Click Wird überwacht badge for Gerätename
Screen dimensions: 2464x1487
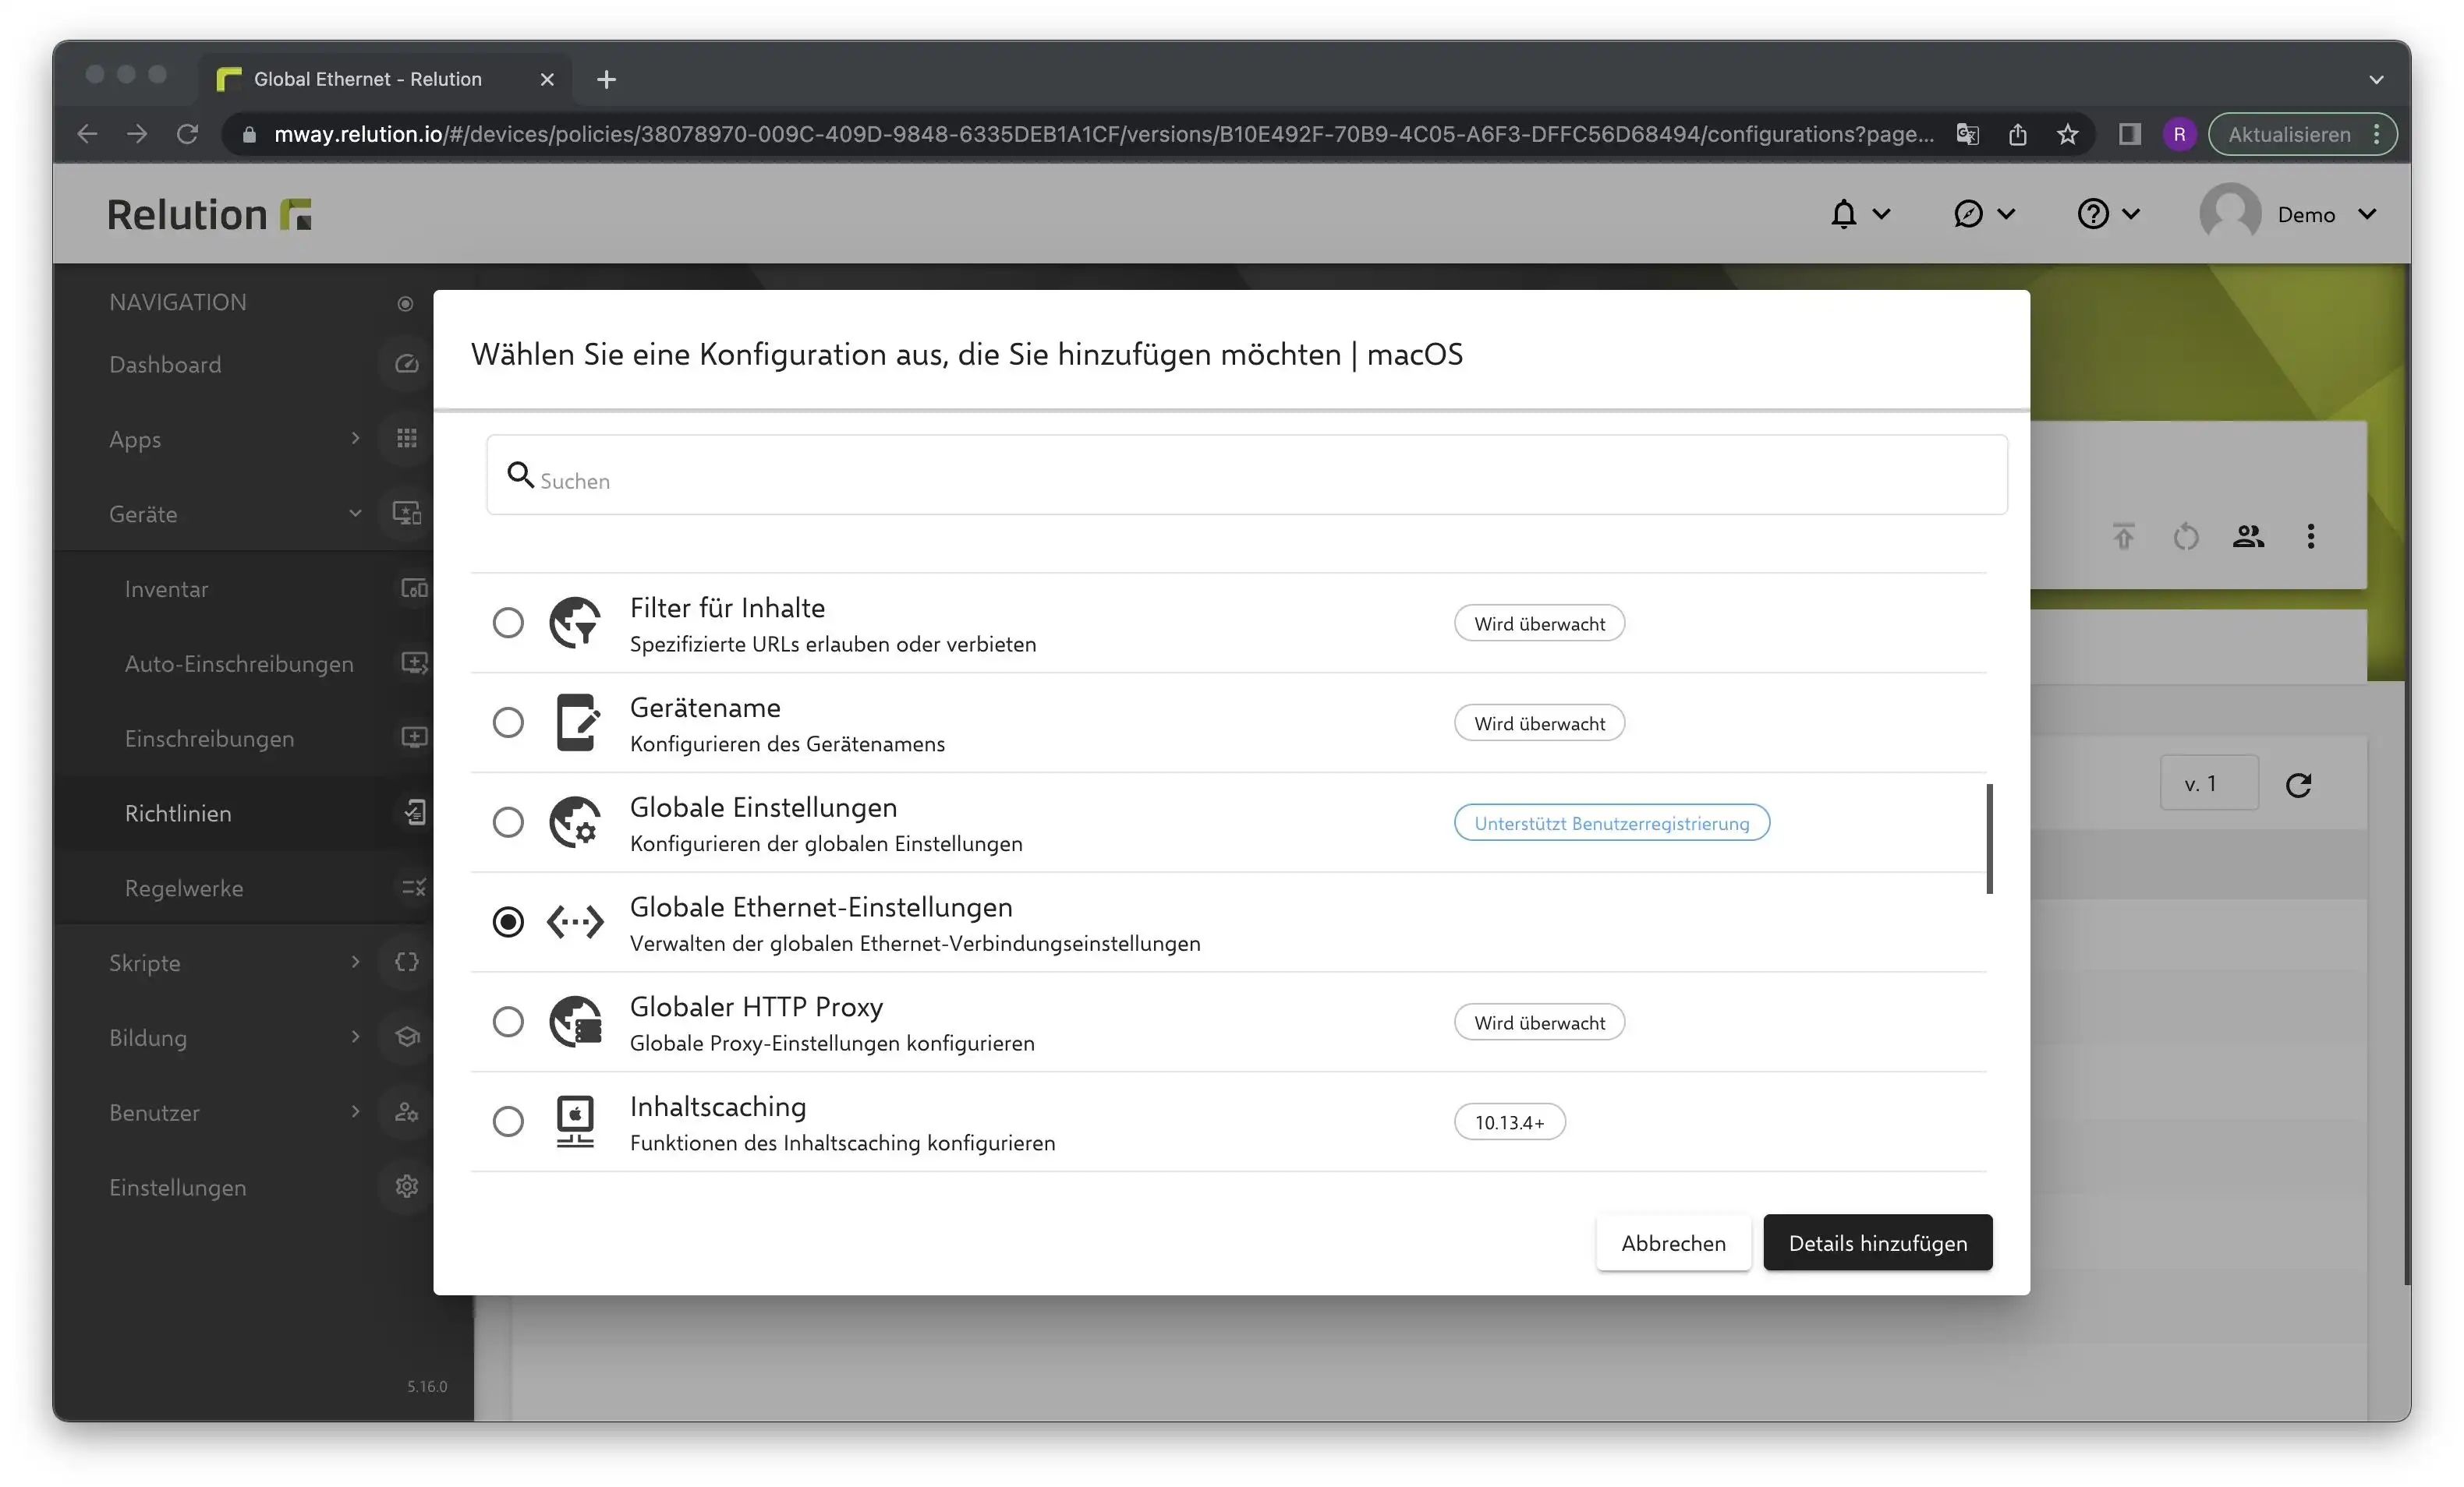tap(1539, 722)
